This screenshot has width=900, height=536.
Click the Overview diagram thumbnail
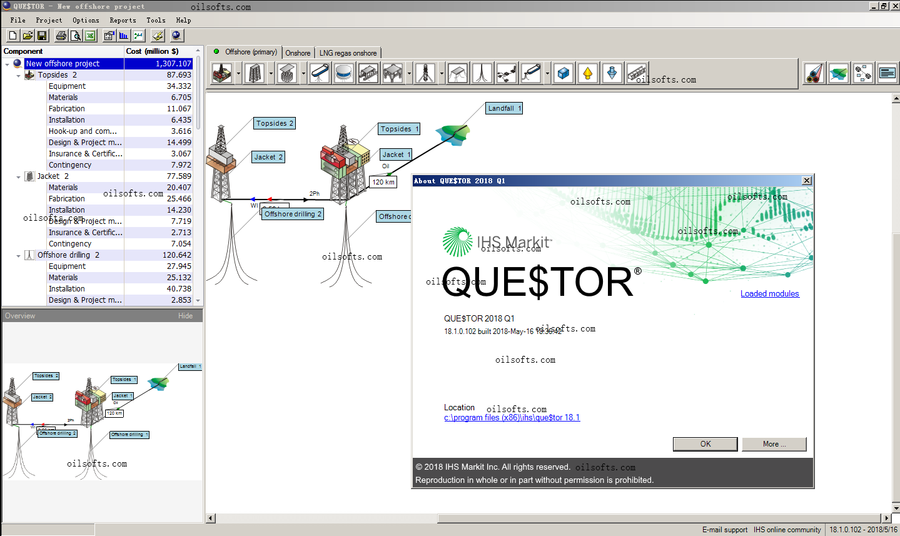click(x=102, y=421)
